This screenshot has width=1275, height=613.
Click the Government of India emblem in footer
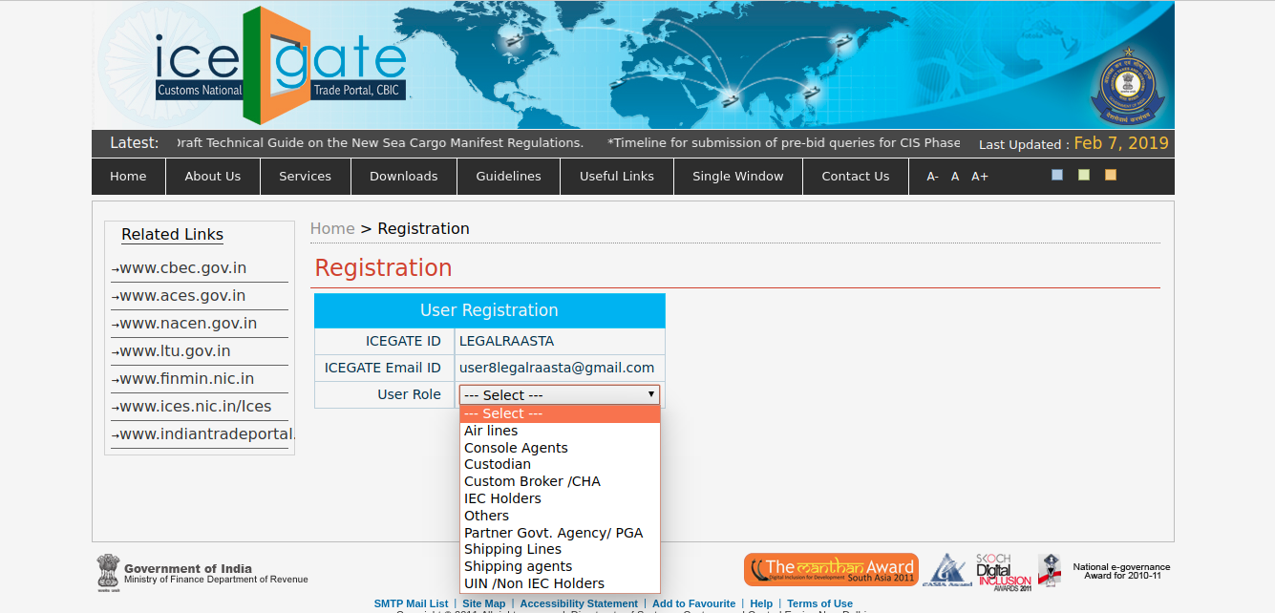pyautogui.click(x=107, y=572)
